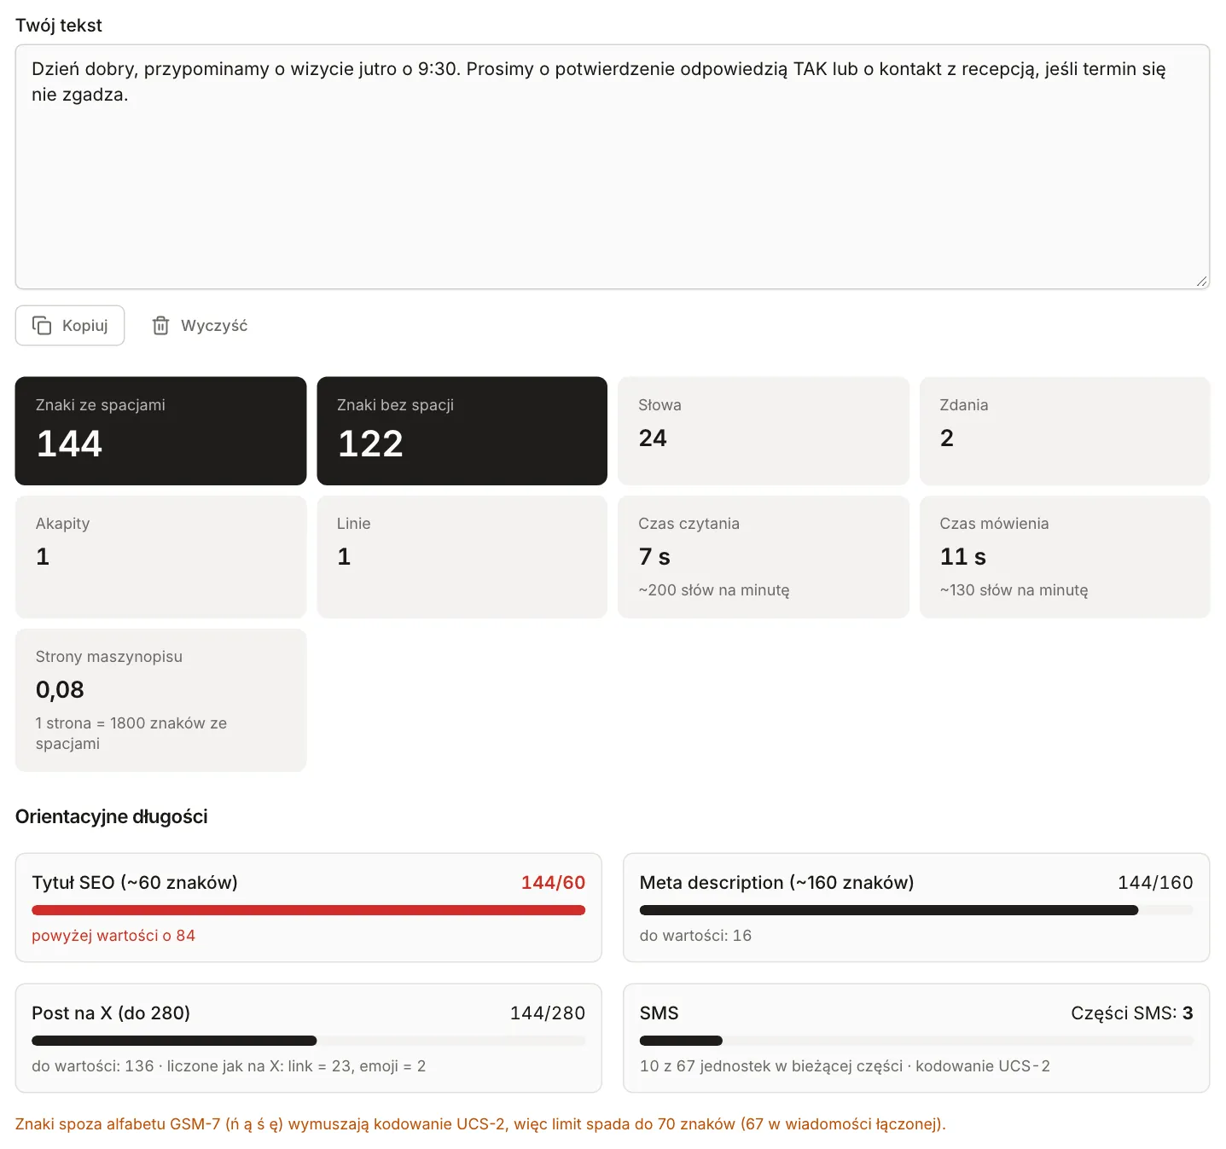
Task: Click the Zdania count value 2
Action: point(947,438)
